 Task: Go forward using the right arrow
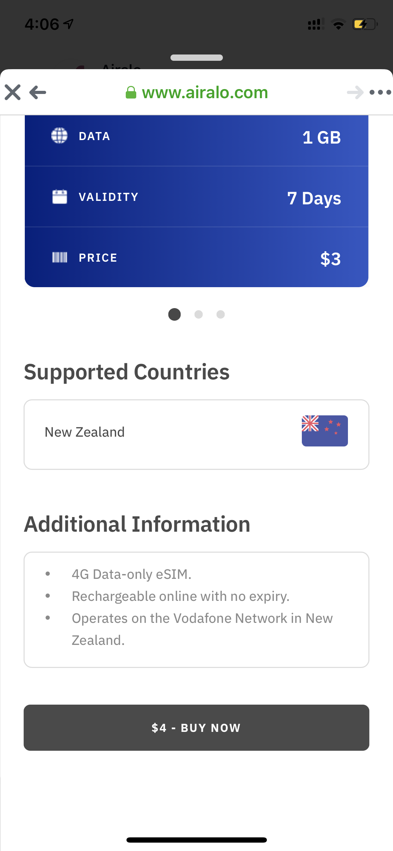coord(355,93)
